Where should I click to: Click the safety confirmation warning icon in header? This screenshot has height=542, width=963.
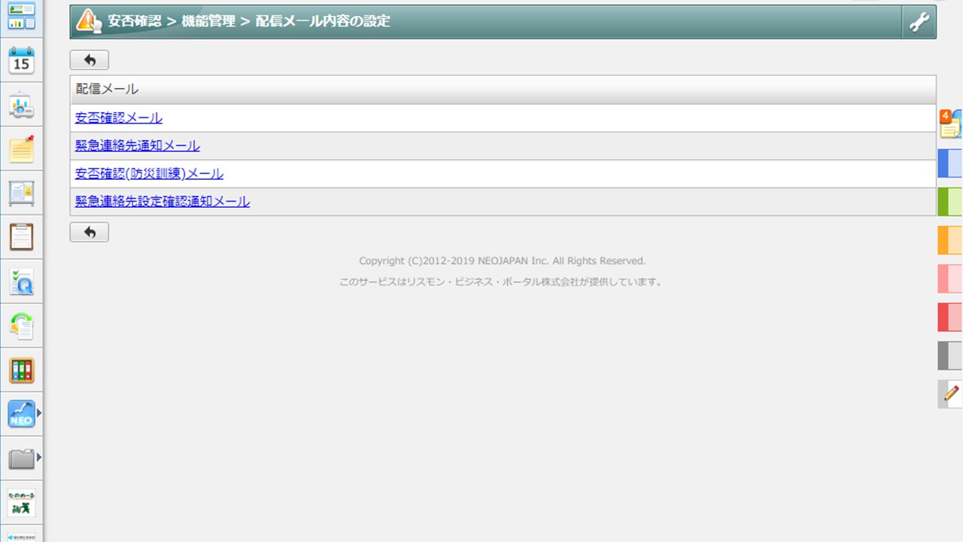(89, 21)
